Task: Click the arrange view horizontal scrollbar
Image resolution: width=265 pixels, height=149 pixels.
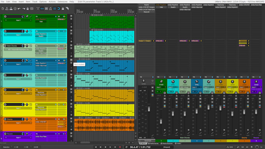Action: [x=85, y=143]
